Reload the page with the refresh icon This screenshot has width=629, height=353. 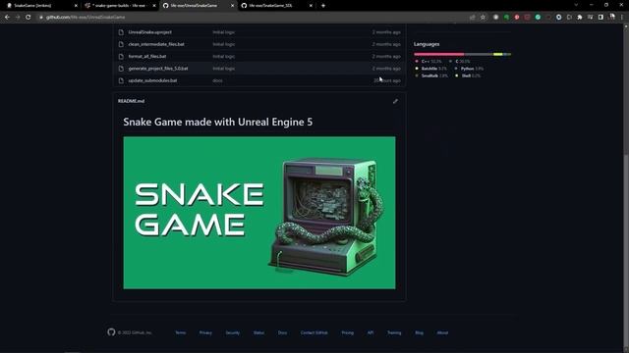29,18
